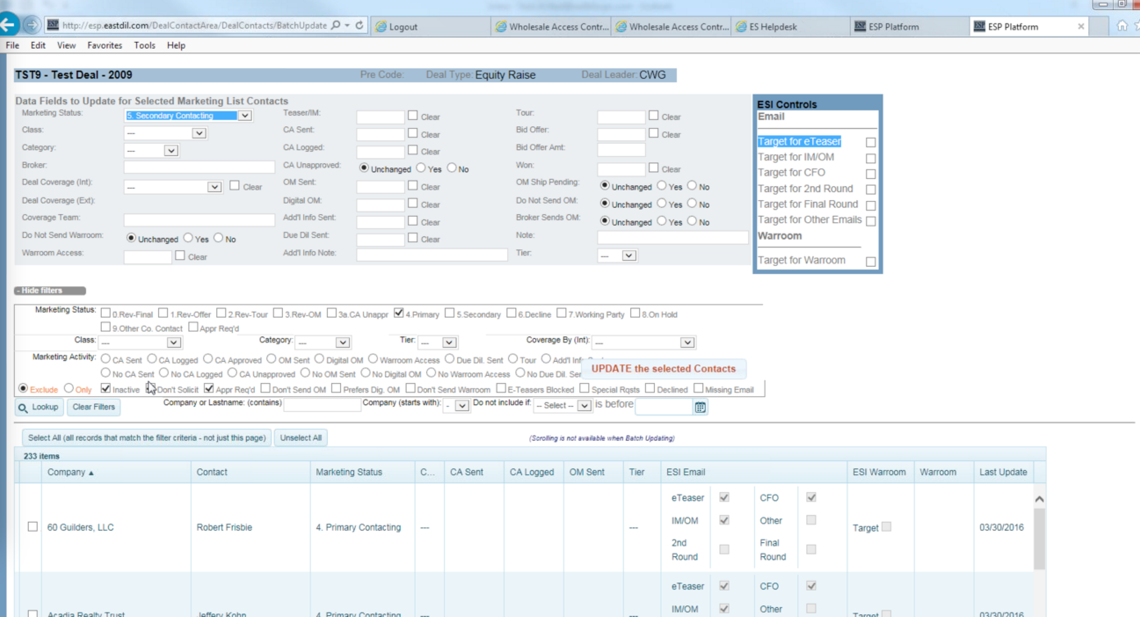Click UPDATE the selected Contacts
The image size is (1140, 617).
coord(663,368)
